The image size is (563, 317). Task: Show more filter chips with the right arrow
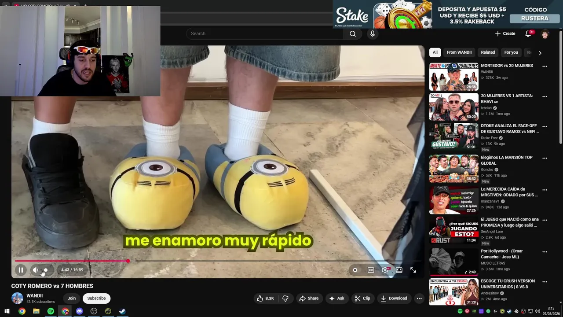click(540, 53)
